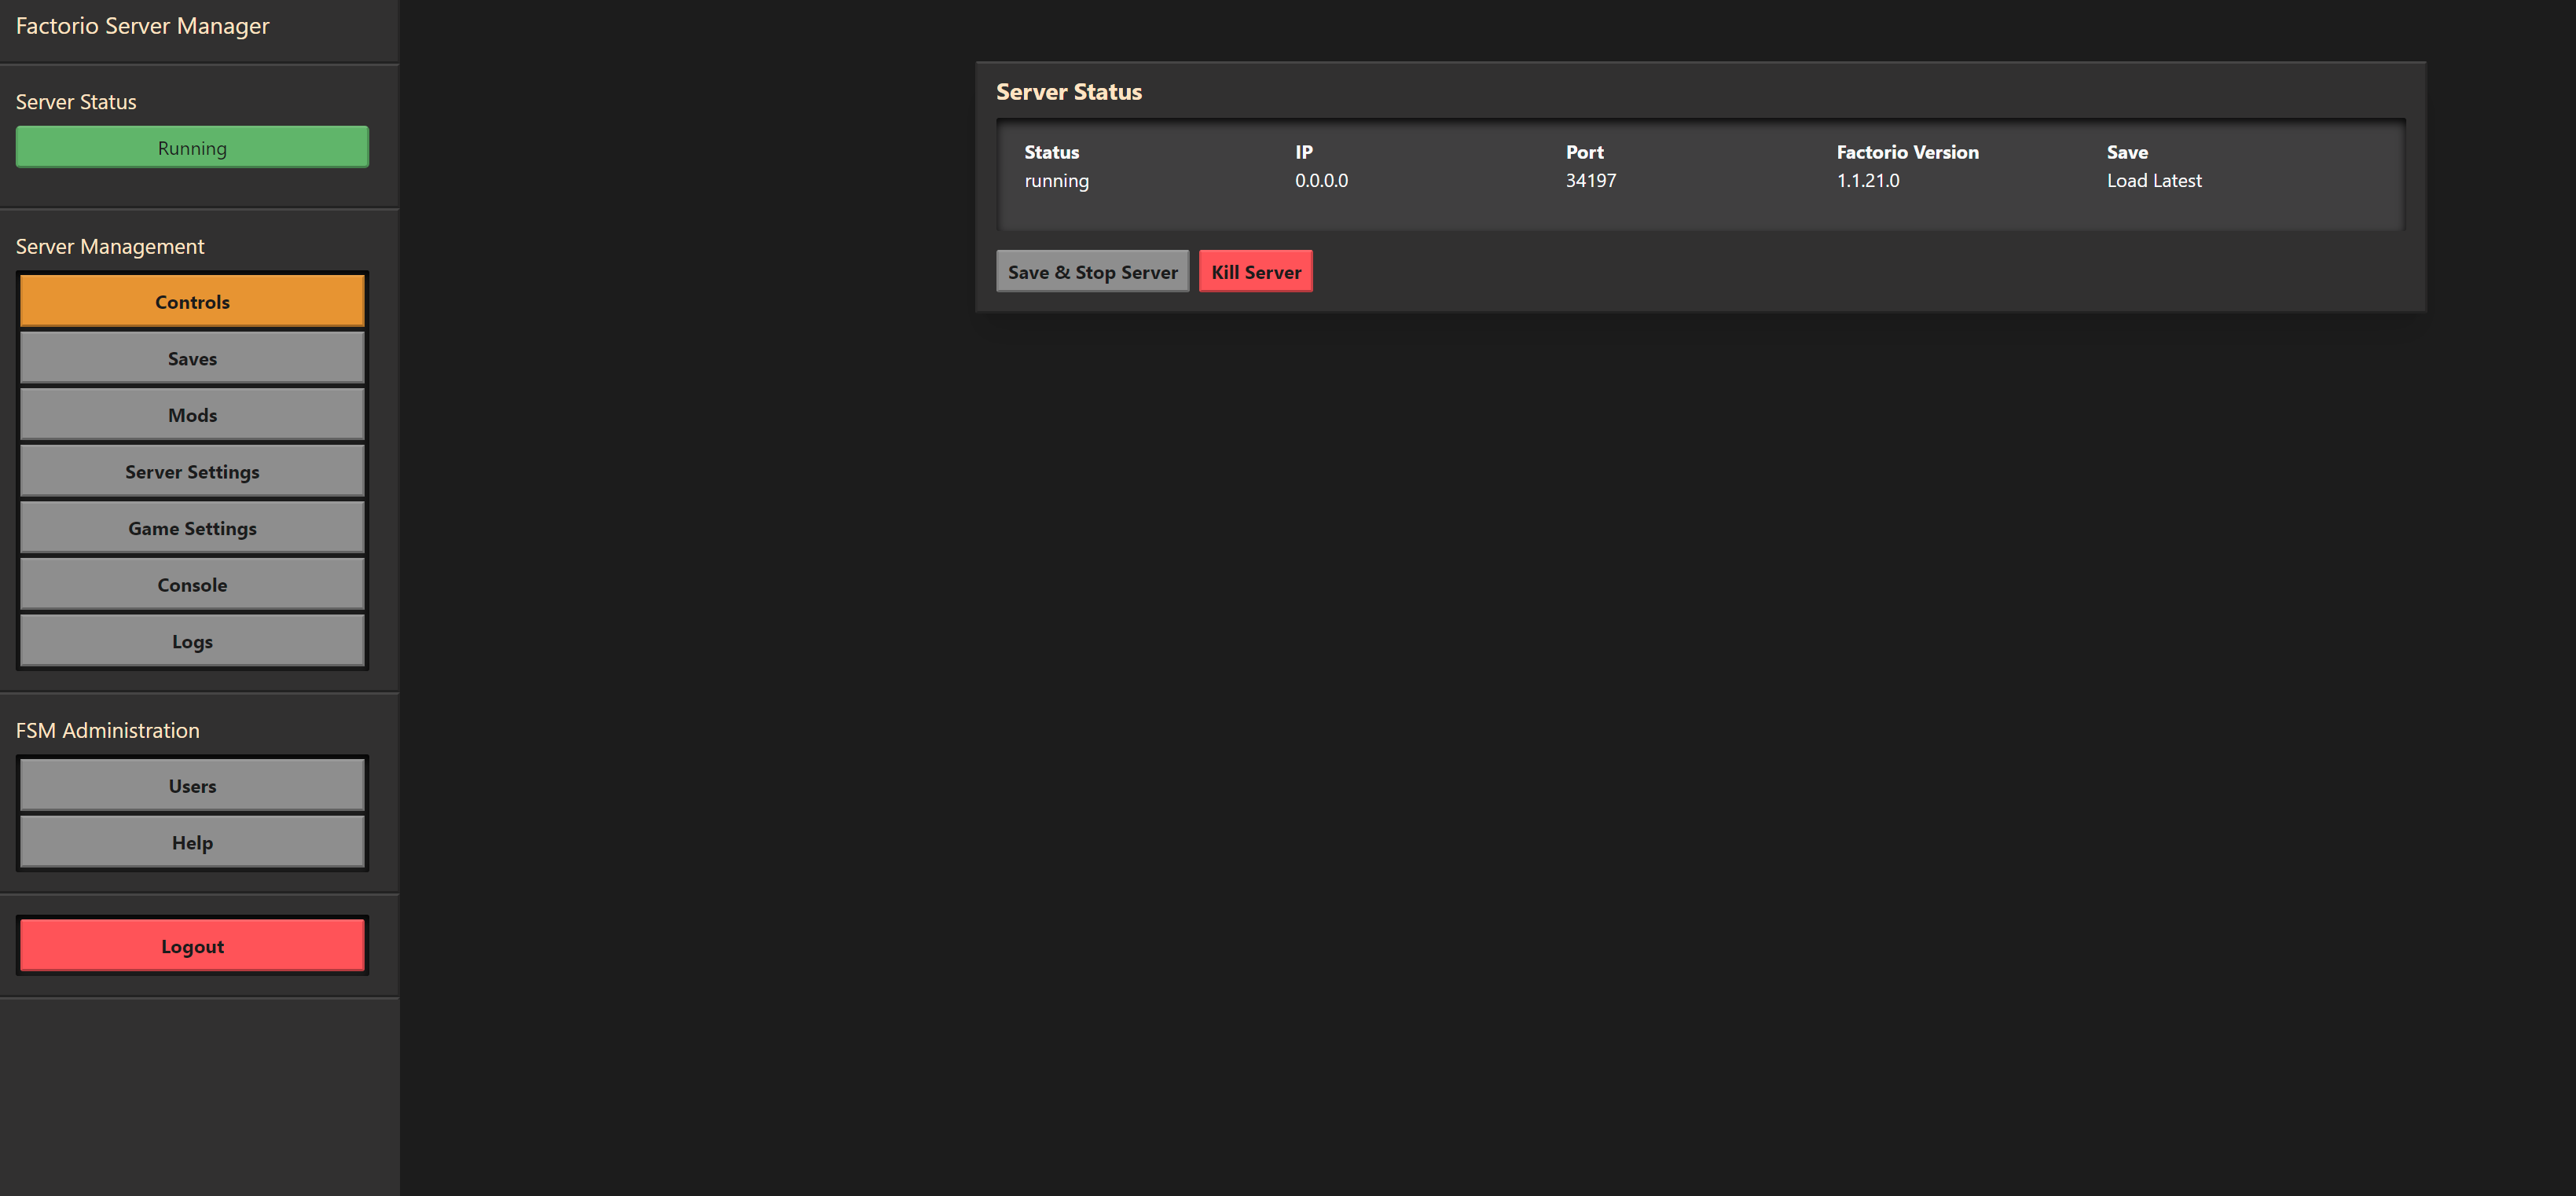Open the Controls page in sidebar
2576x1196 pixels.
[192, 301]
